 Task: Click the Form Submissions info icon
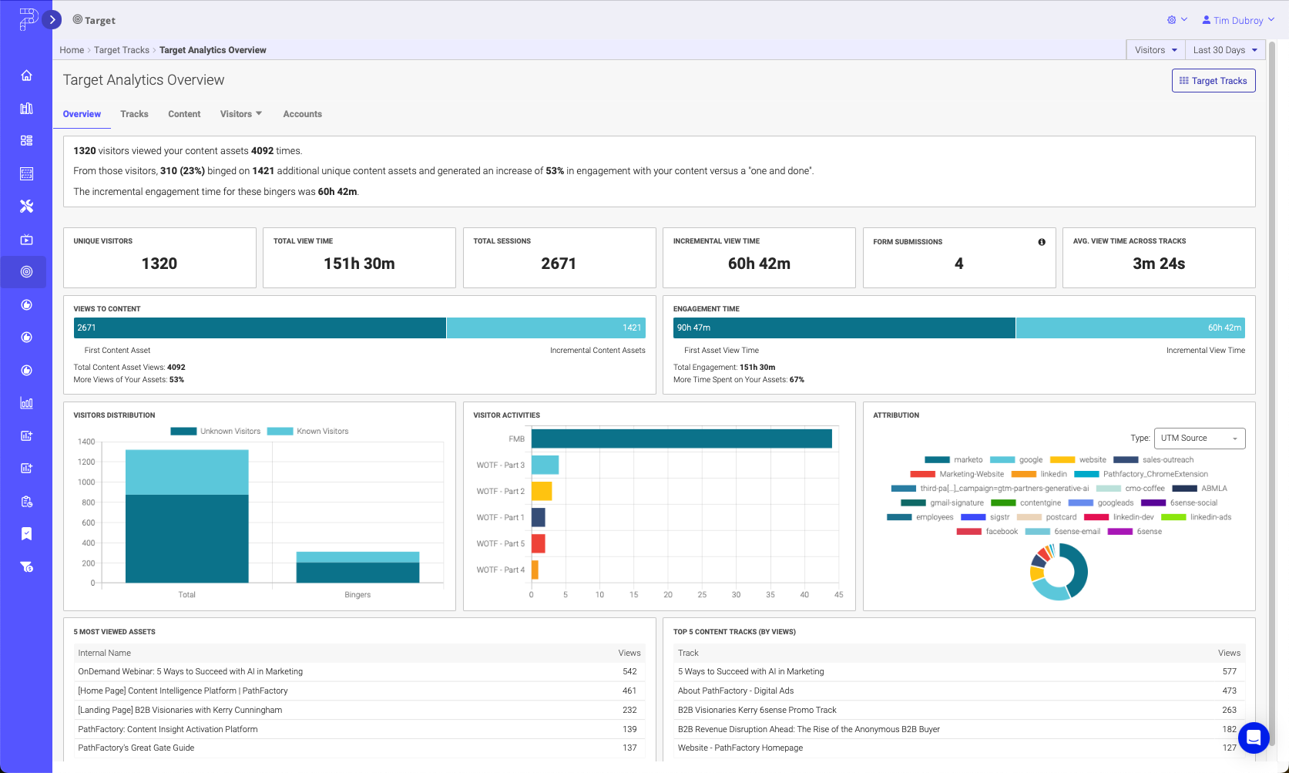[x=1042, y=242]
